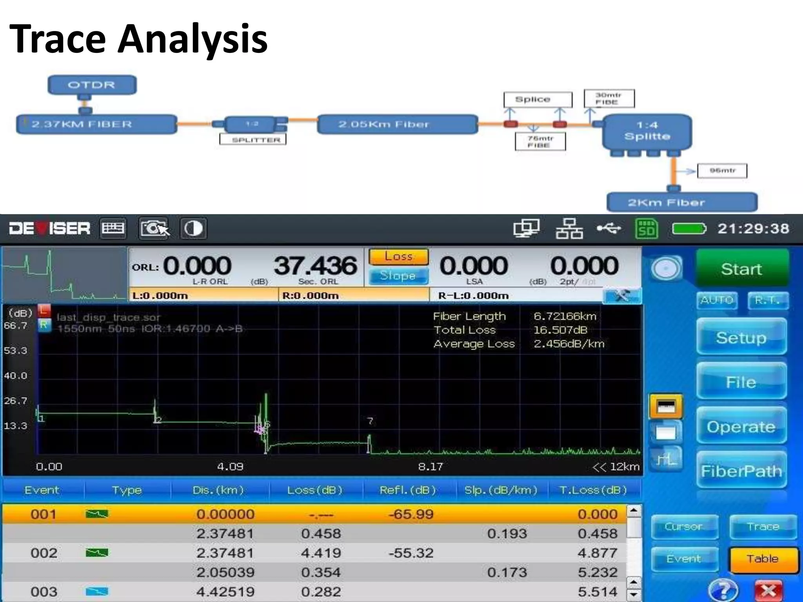Click the 37.436 Sec. ORL value
This screenshot has width=803, height=602.
click(316, 265)
